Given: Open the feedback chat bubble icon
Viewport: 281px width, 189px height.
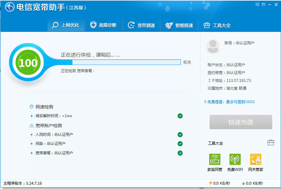Looking at the screenshot, I should (257, 5).
